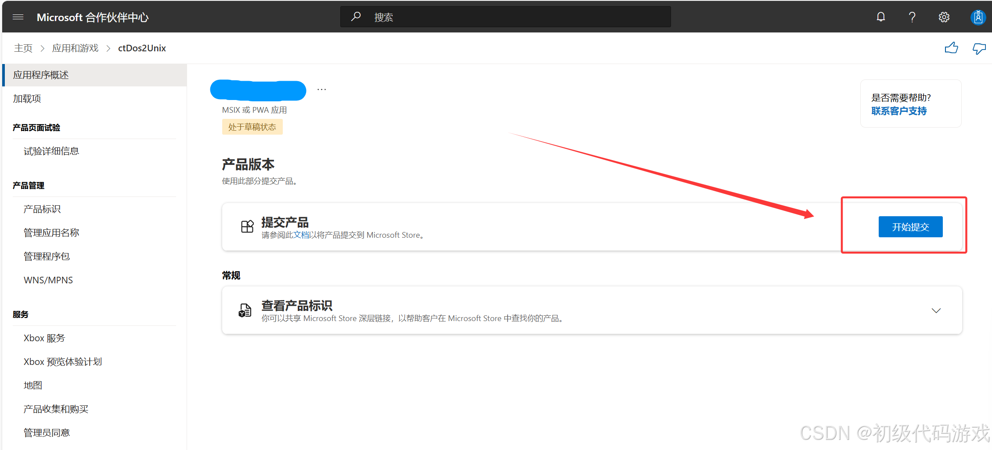Open Xbox 预览体验计划 sidebar item

click(x=63, y=362)
